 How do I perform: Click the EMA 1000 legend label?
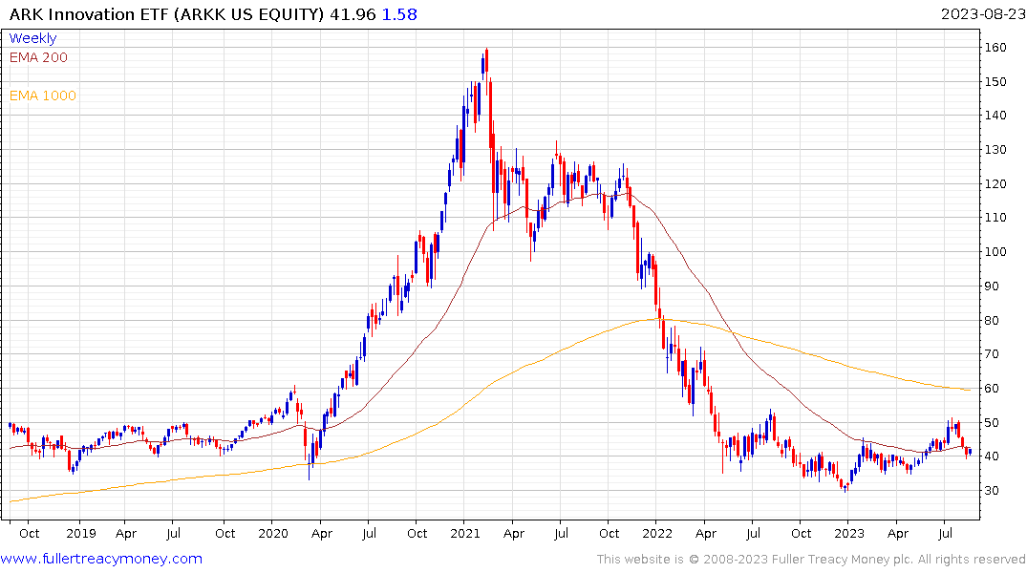43,95
